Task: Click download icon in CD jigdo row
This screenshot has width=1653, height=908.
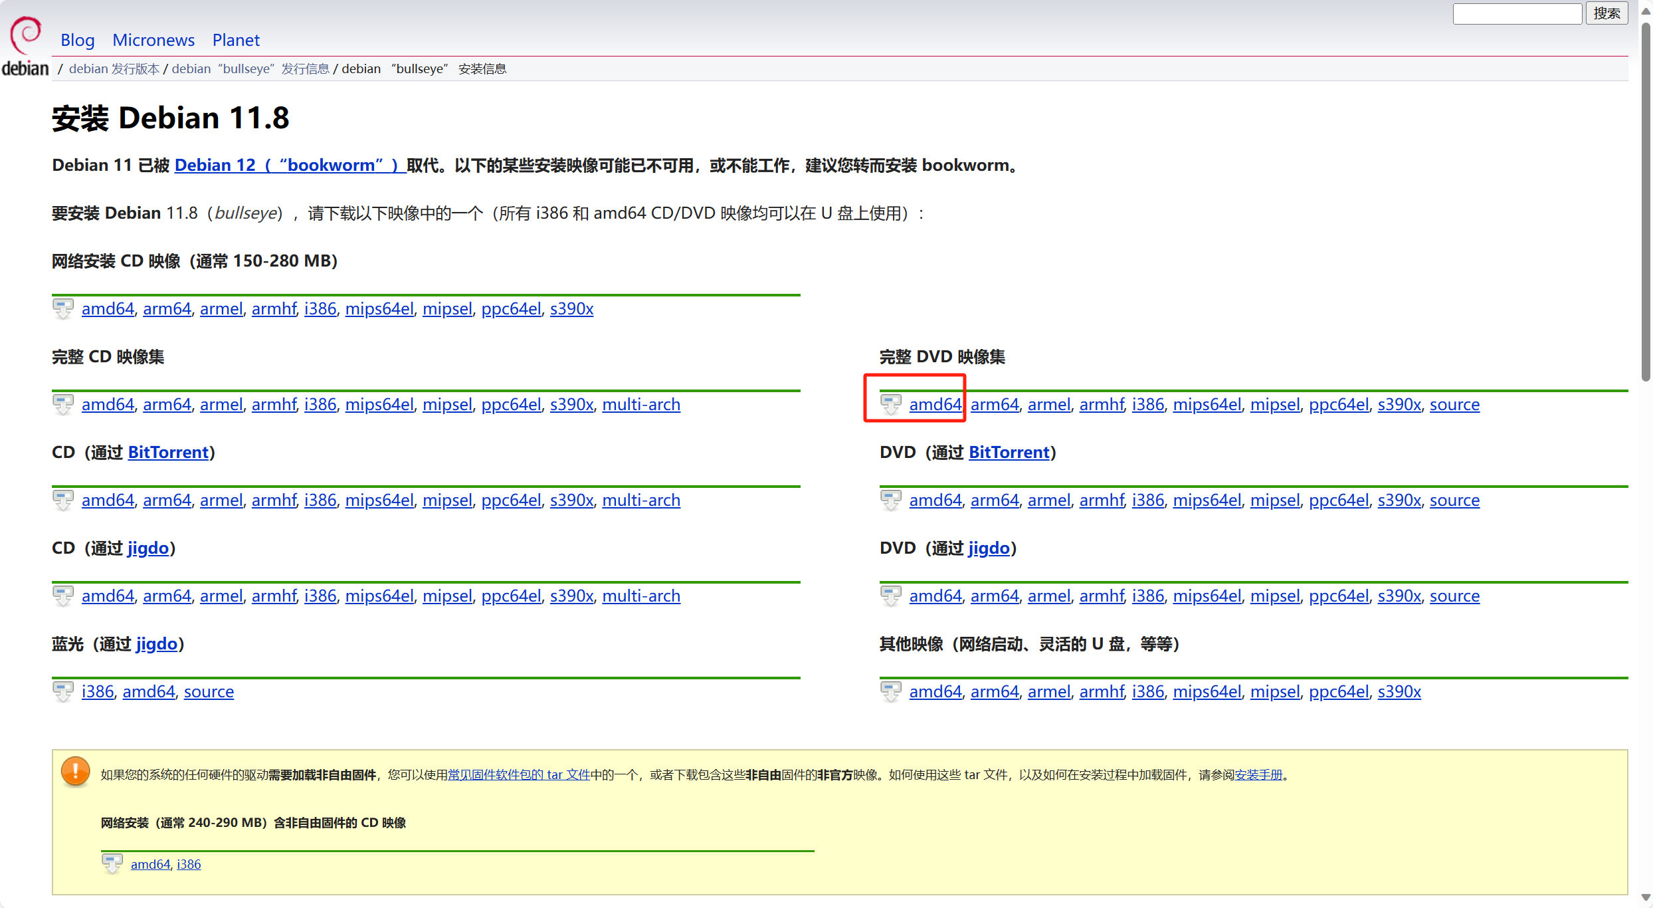Action: click(63, 596)
